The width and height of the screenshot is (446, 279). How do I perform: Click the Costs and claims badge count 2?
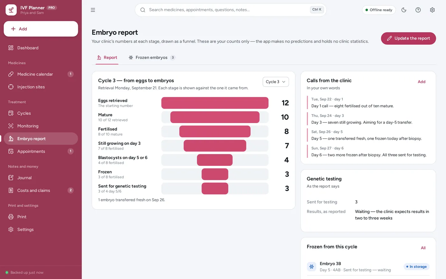[x=71, y=190]
